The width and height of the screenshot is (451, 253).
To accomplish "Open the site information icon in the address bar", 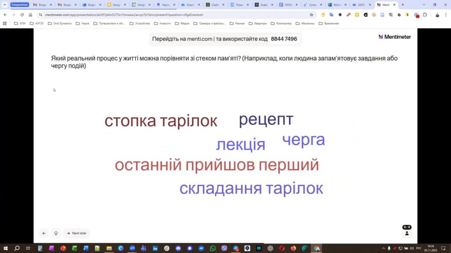I will (x=40, y=14).
